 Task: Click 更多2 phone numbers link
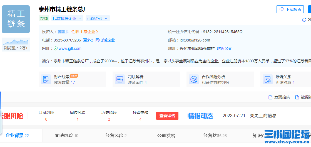point(88,40)
